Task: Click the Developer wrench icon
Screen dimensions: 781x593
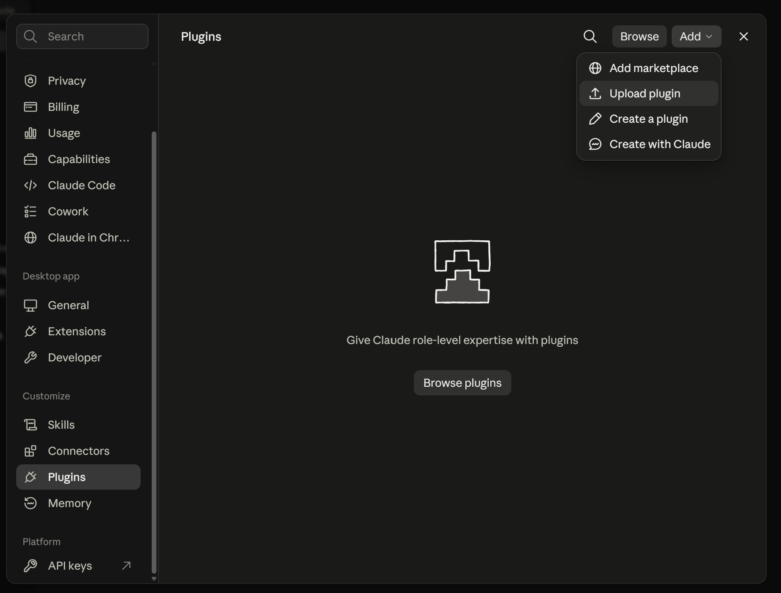Action: [x=30, y=357]
